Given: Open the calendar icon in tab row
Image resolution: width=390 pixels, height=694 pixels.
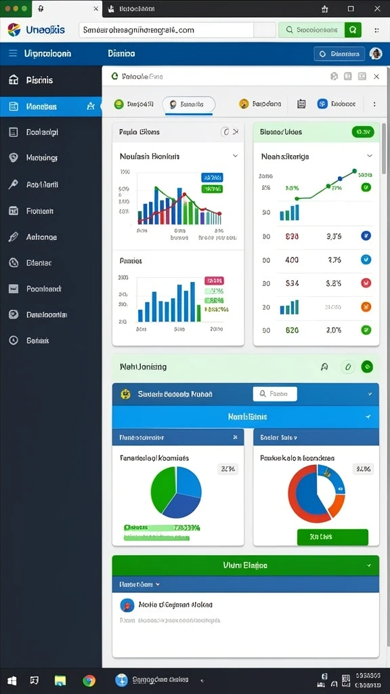Looking at the screenshot, I should (x=301, y=104).
